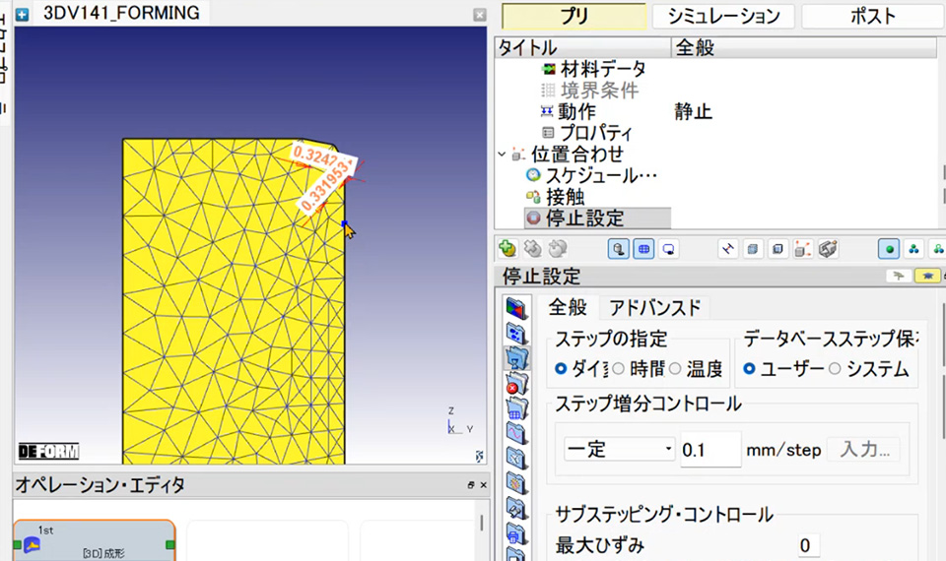Toggle the mesh display grid icon
The image size is (946, 561).
643,249
